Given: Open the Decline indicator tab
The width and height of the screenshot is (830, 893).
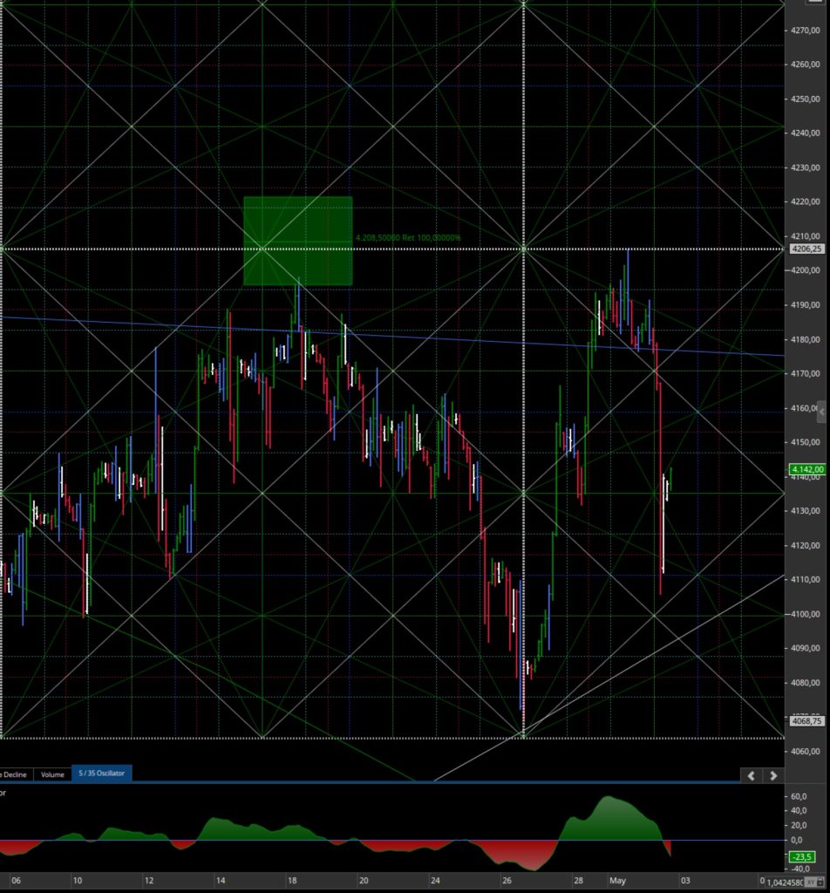Looking at the screenshot, I should click(x=16, y=774).
